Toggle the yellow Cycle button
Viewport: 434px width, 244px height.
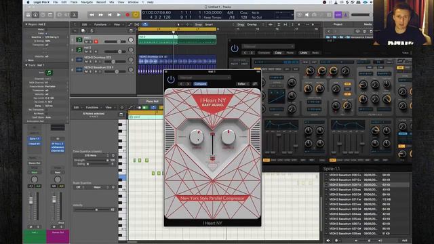pyautogui.click(x=136, y=15)
